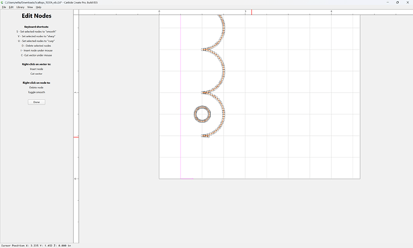The height and width of the screenshot is (248, 413).
Task: Click the rightmost node of the middle scallop arc
Action: [224, 71]
